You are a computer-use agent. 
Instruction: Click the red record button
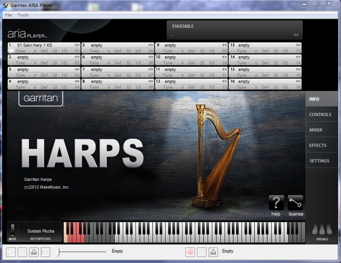[190, 252]
